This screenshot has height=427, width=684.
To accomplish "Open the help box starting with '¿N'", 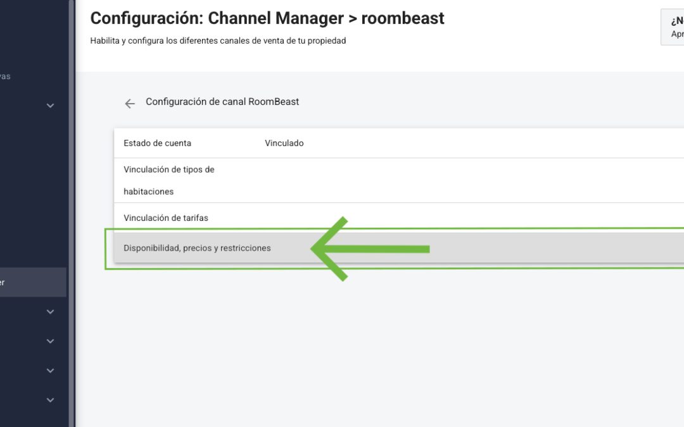I will tap(672, 27).
